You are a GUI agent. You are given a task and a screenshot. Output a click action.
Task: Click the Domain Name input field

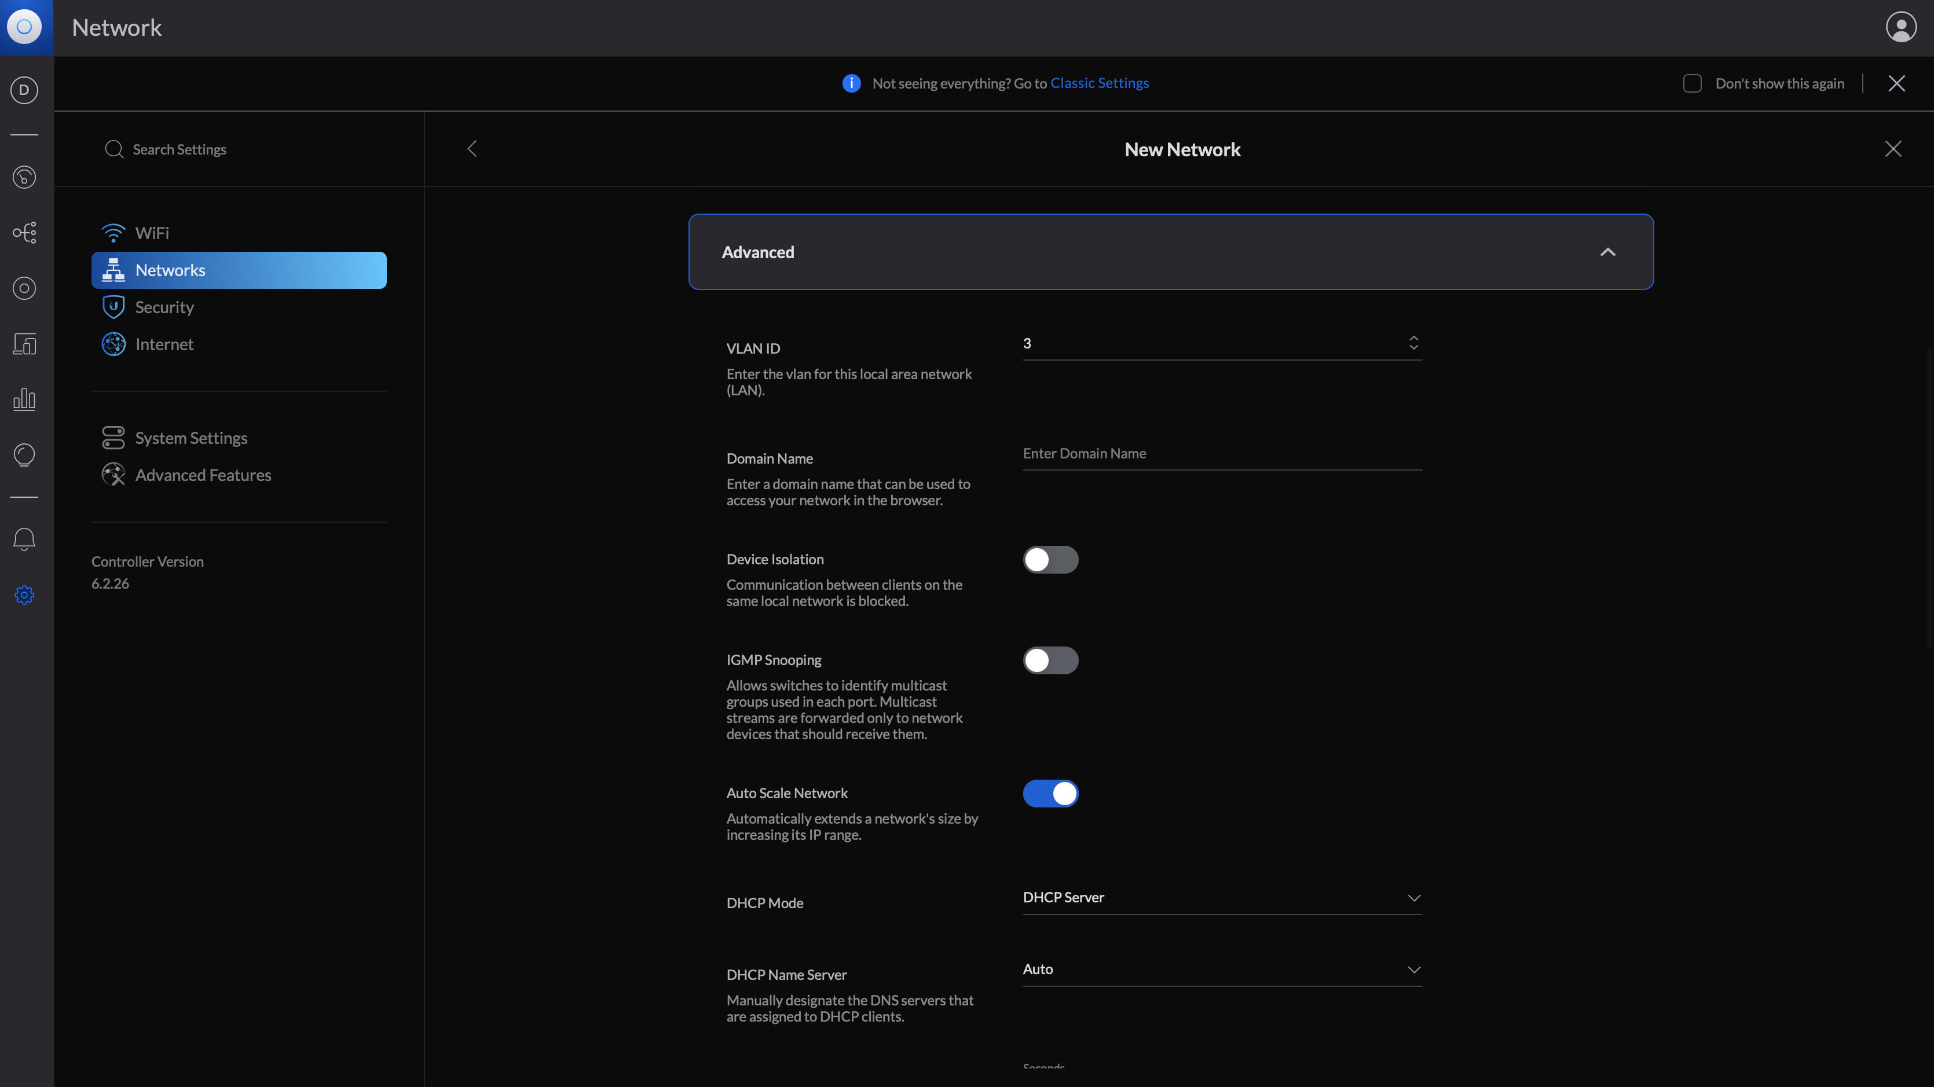click(x=1222, y=453)
